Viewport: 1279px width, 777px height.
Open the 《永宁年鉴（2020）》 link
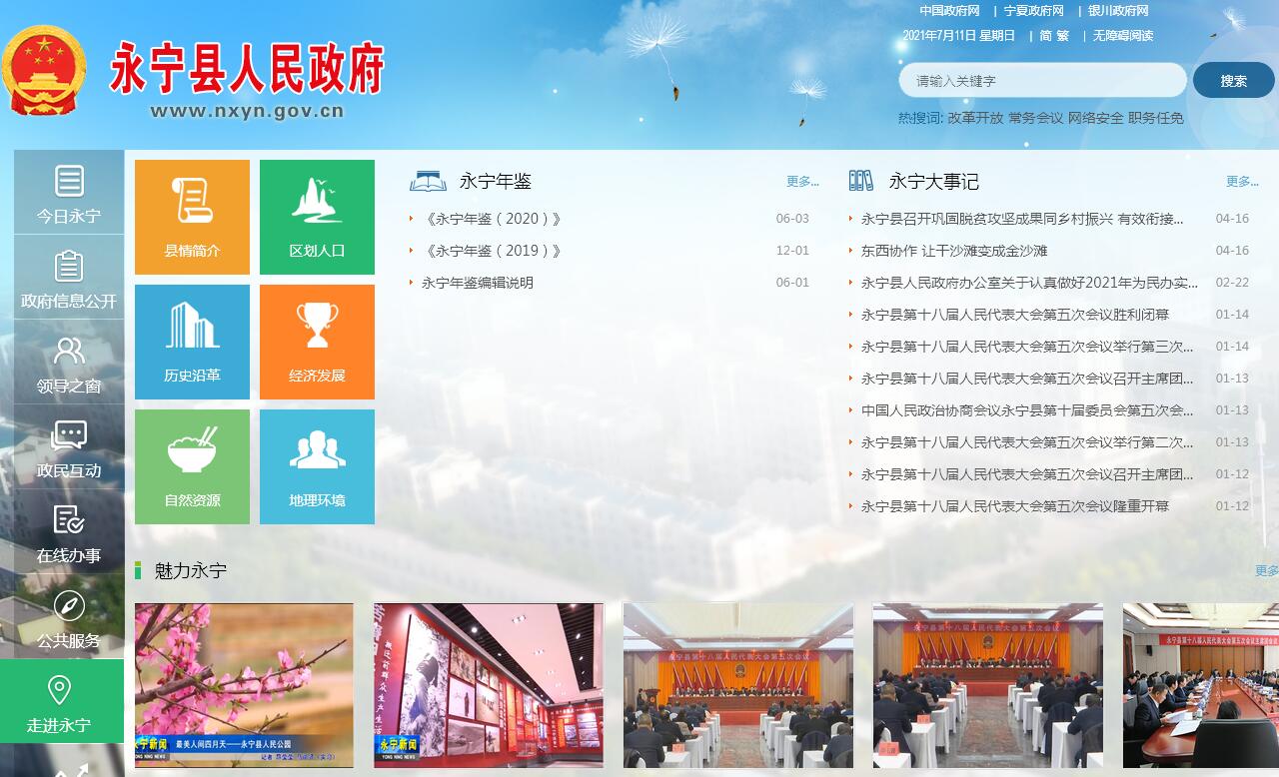pos(493,219)
